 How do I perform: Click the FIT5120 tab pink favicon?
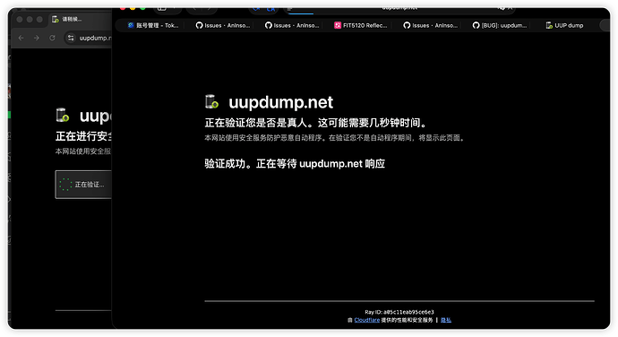tap(338, 25)
